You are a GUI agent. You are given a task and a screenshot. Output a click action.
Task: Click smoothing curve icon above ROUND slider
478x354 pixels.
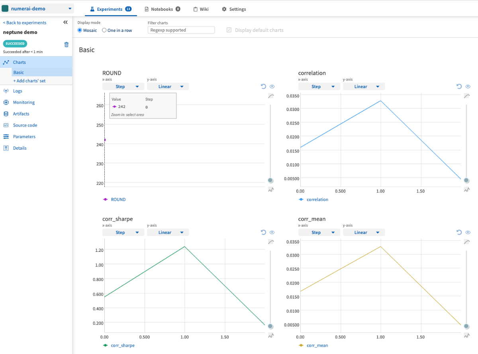point(271,96)
